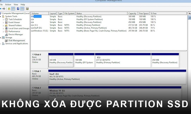191x114 pixels.
Task: Click 'Healthy (EFI System Partition)' status cell
Action: pyautogui.click(x=89, y=19)
